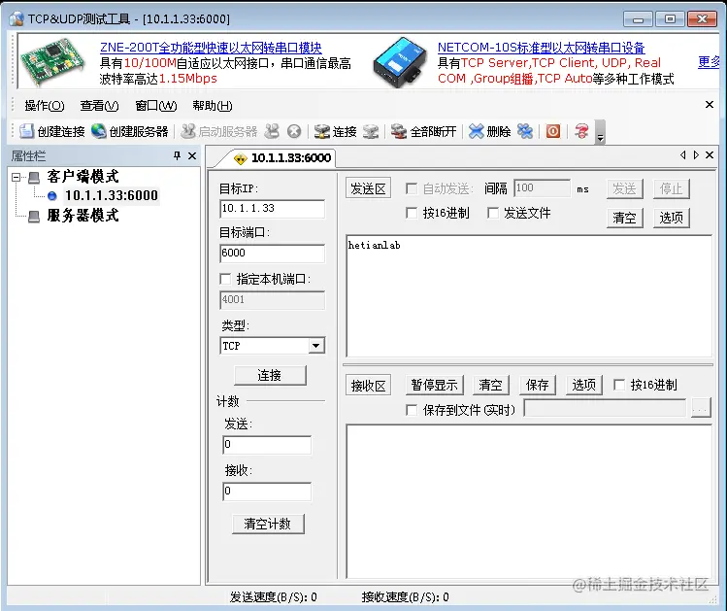727x611 pixels.
Task: Click the 发送区 button
Action: (368, 188)
